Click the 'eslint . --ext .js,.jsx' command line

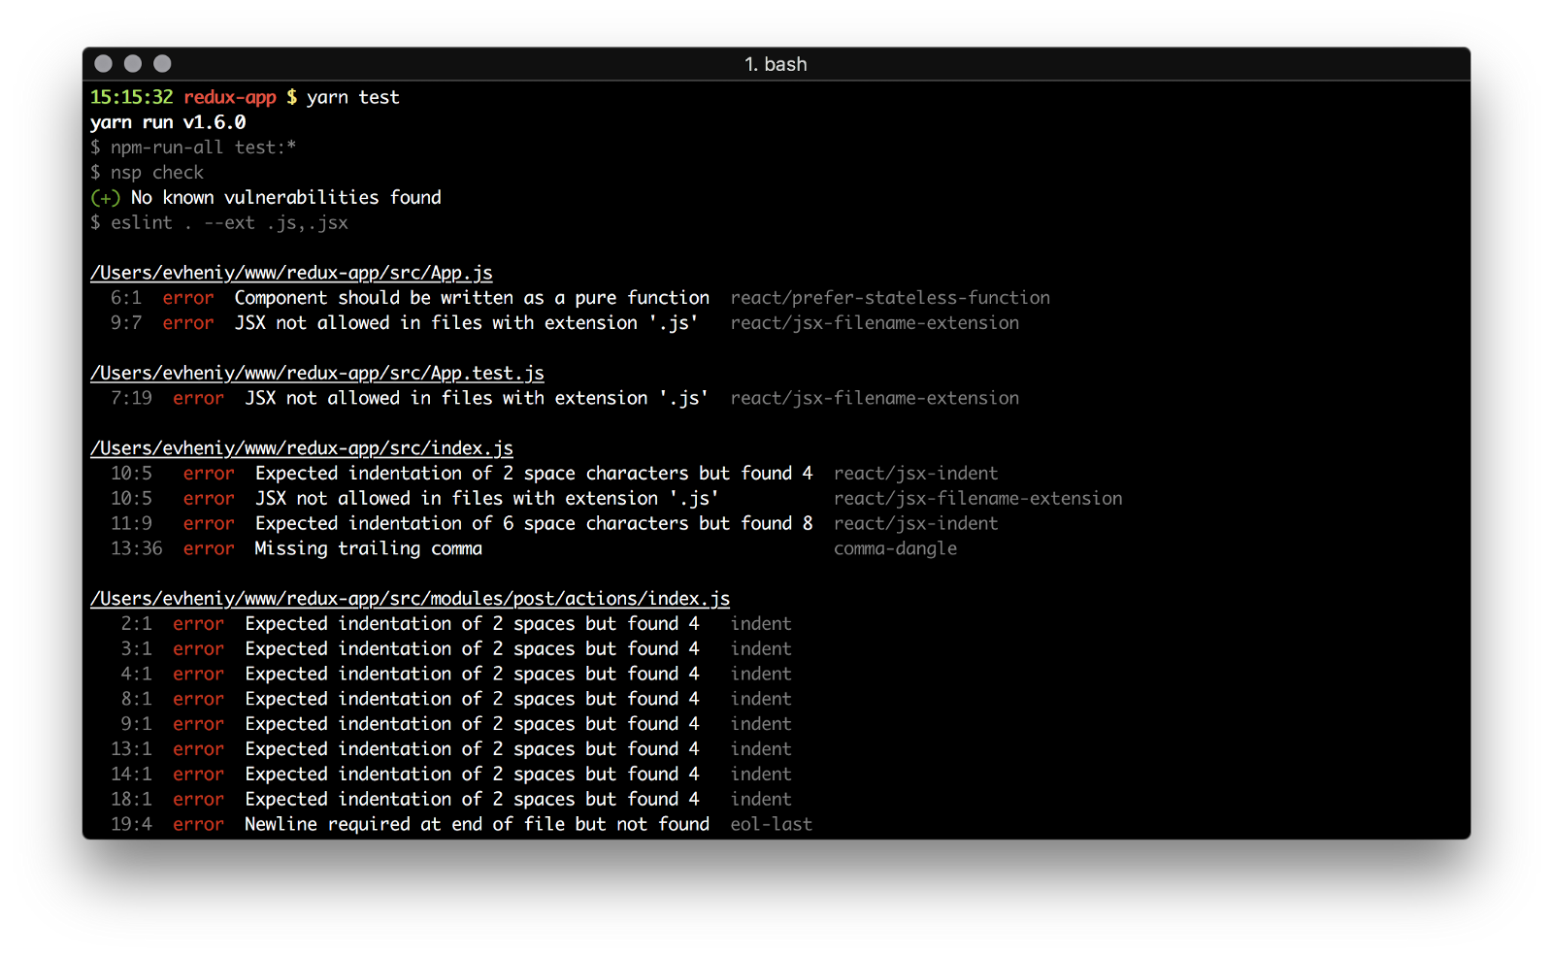tap(228, 223)
